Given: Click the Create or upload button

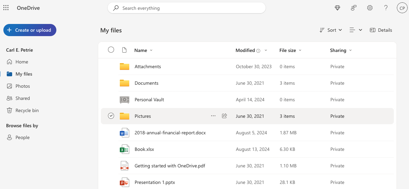Looking at the screenshot, I should click(x=30, y=30).
